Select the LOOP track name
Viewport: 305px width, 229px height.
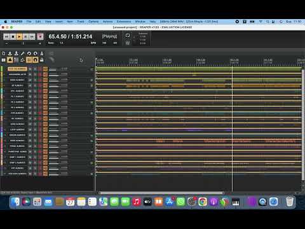pyautogui.click(x=17, y=130)
